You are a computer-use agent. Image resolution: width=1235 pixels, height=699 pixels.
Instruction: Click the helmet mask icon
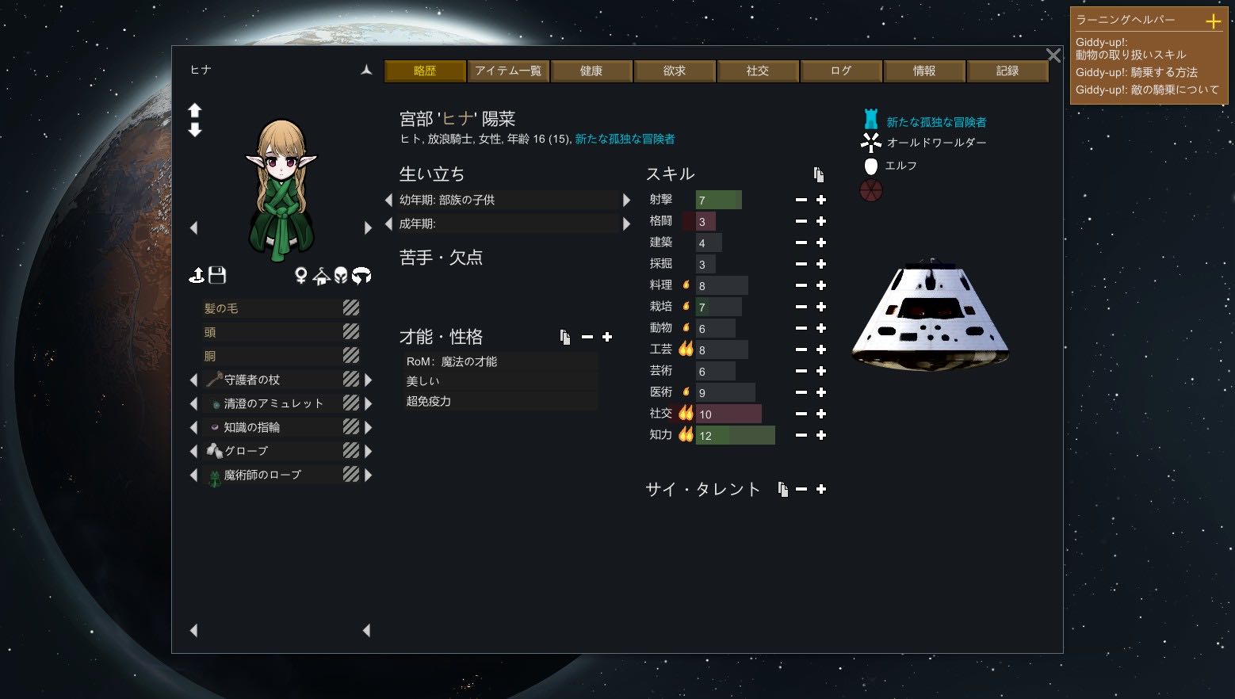tap(341, 275)
